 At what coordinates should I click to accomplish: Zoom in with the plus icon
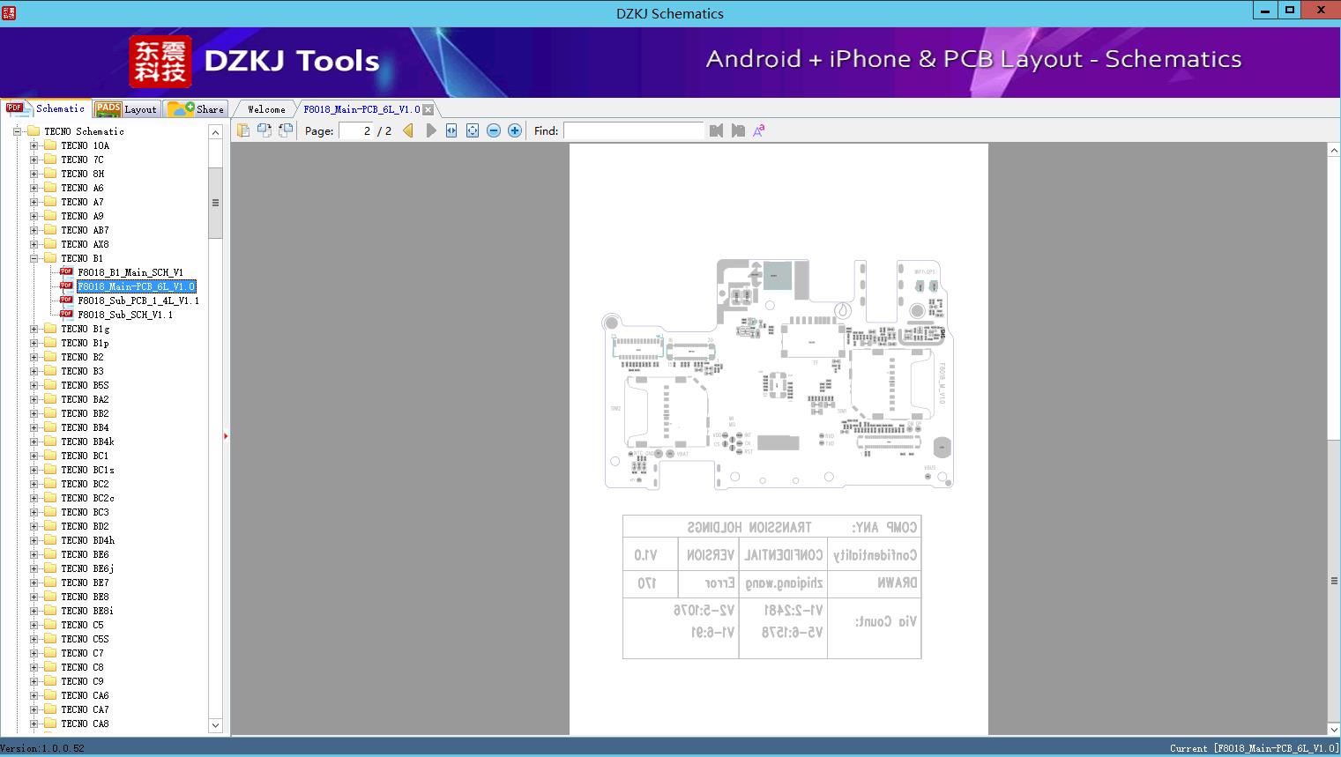515,130
